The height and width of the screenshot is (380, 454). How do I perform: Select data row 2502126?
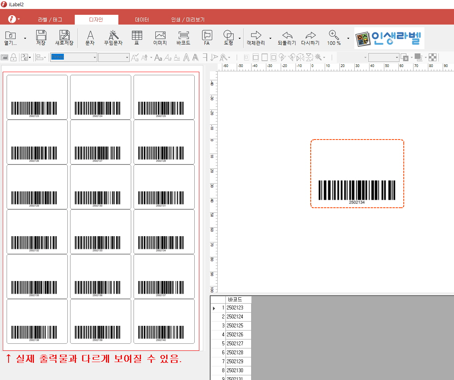(238, 334)
